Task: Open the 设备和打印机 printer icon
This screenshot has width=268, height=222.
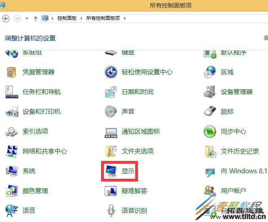Action: click(12, 112)
